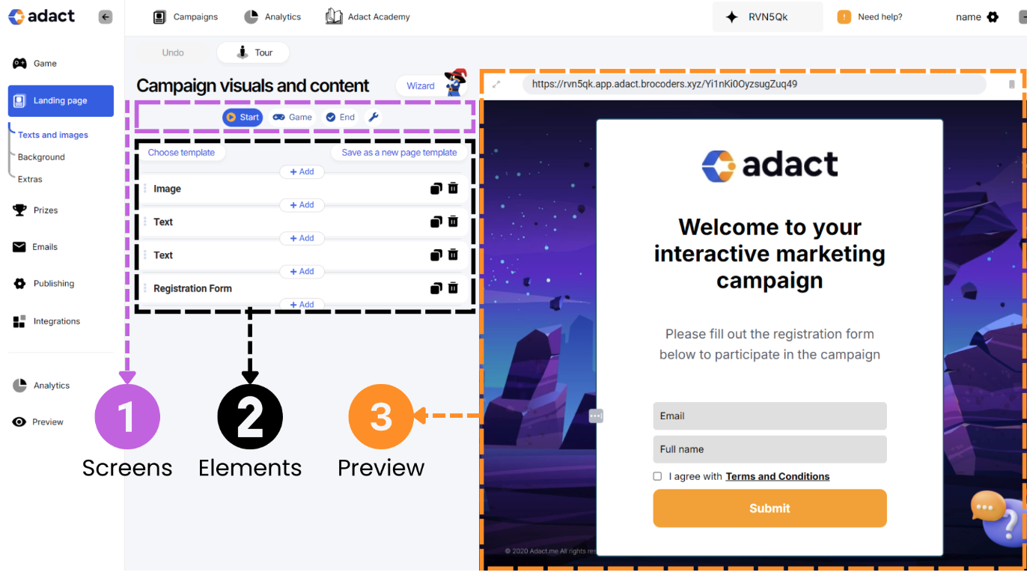Select Emails in the sidebar
1027x572 pixels.
[46, 246]
